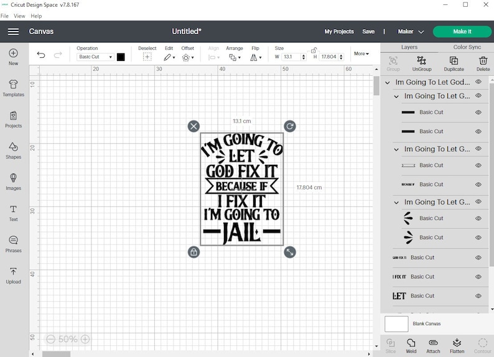Viewport: 494px width, 357px height.
Task: Create a New project
Action: click(x=13, y=57)
